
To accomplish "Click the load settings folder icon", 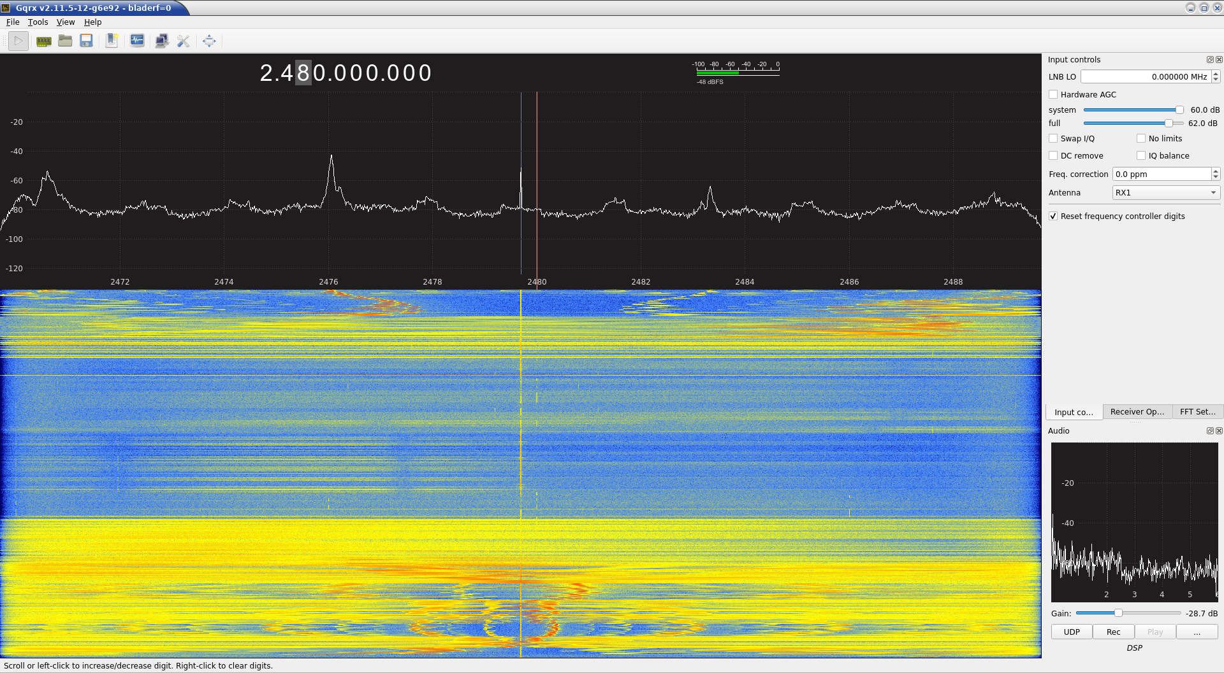I will (x=65, y=41).
